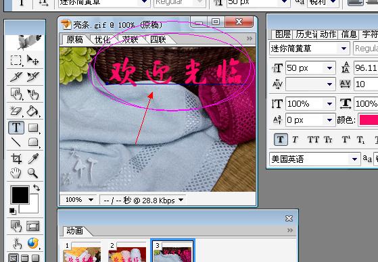Screen dimensions: 378x262
Task: Toggle All Caps text style
Action: pos(313,140)
